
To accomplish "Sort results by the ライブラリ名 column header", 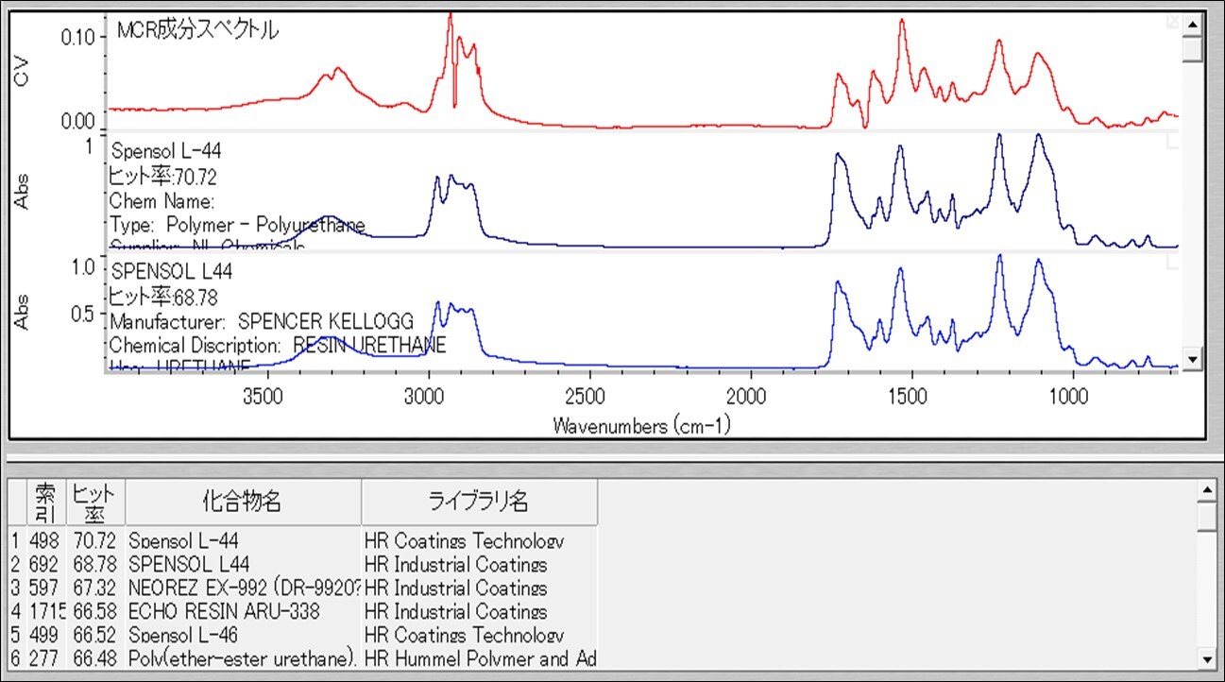I will pyautogui.click(x=479, y=502).
